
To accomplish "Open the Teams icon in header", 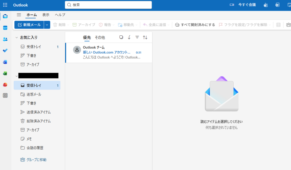I will 266,5.
